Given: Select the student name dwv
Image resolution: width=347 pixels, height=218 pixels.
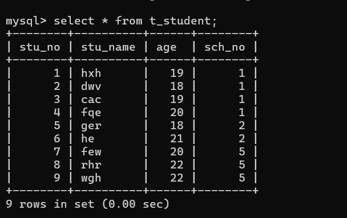Looking at the screenshot, I should [x=91, y=86].
